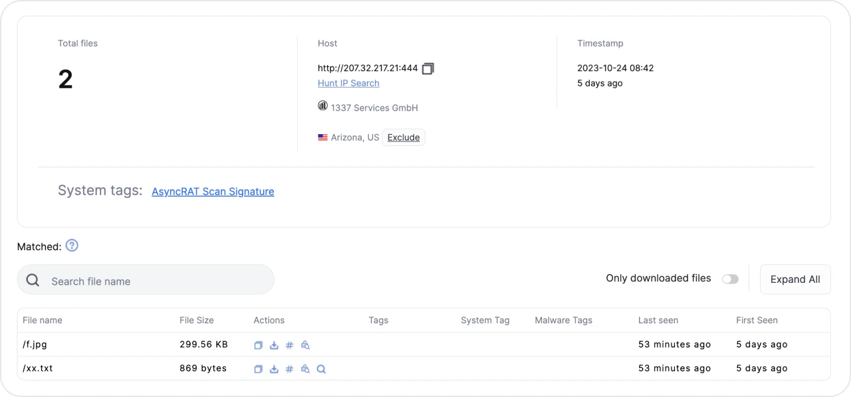
Task: Click the lock-search icon for /xx.txt
Action: point(305,369)
